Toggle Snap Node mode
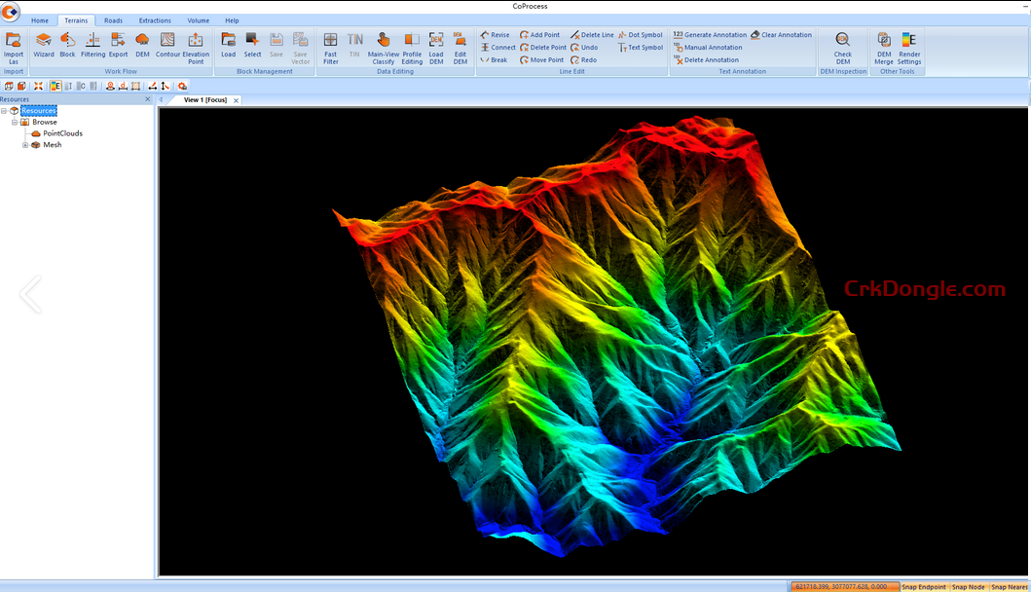 (968, 586)
